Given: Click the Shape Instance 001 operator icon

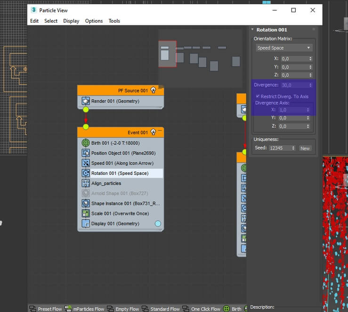Looking at the screenshot, I should [x=86, y=203].
